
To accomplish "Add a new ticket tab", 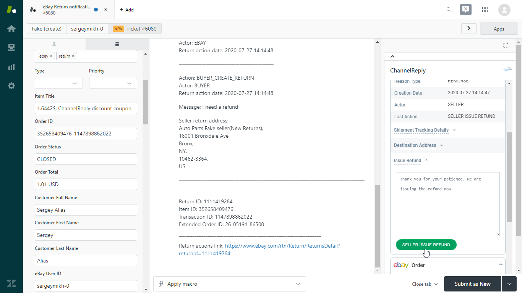I will click(x=126, y=10).
